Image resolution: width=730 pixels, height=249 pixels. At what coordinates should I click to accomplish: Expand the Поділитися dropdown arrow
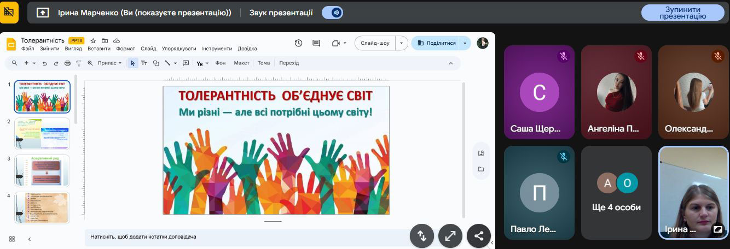[x=465, y=43]
